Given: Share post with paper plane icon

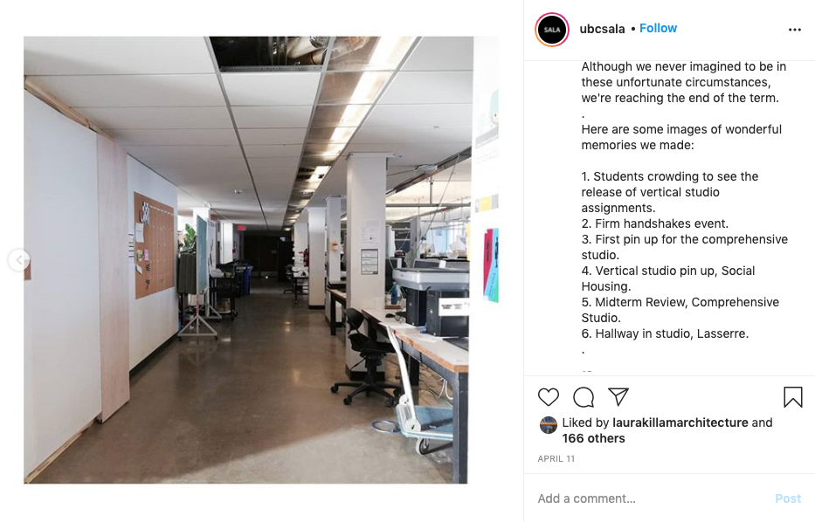Looking at the screenshot, I should click(618, 397).
